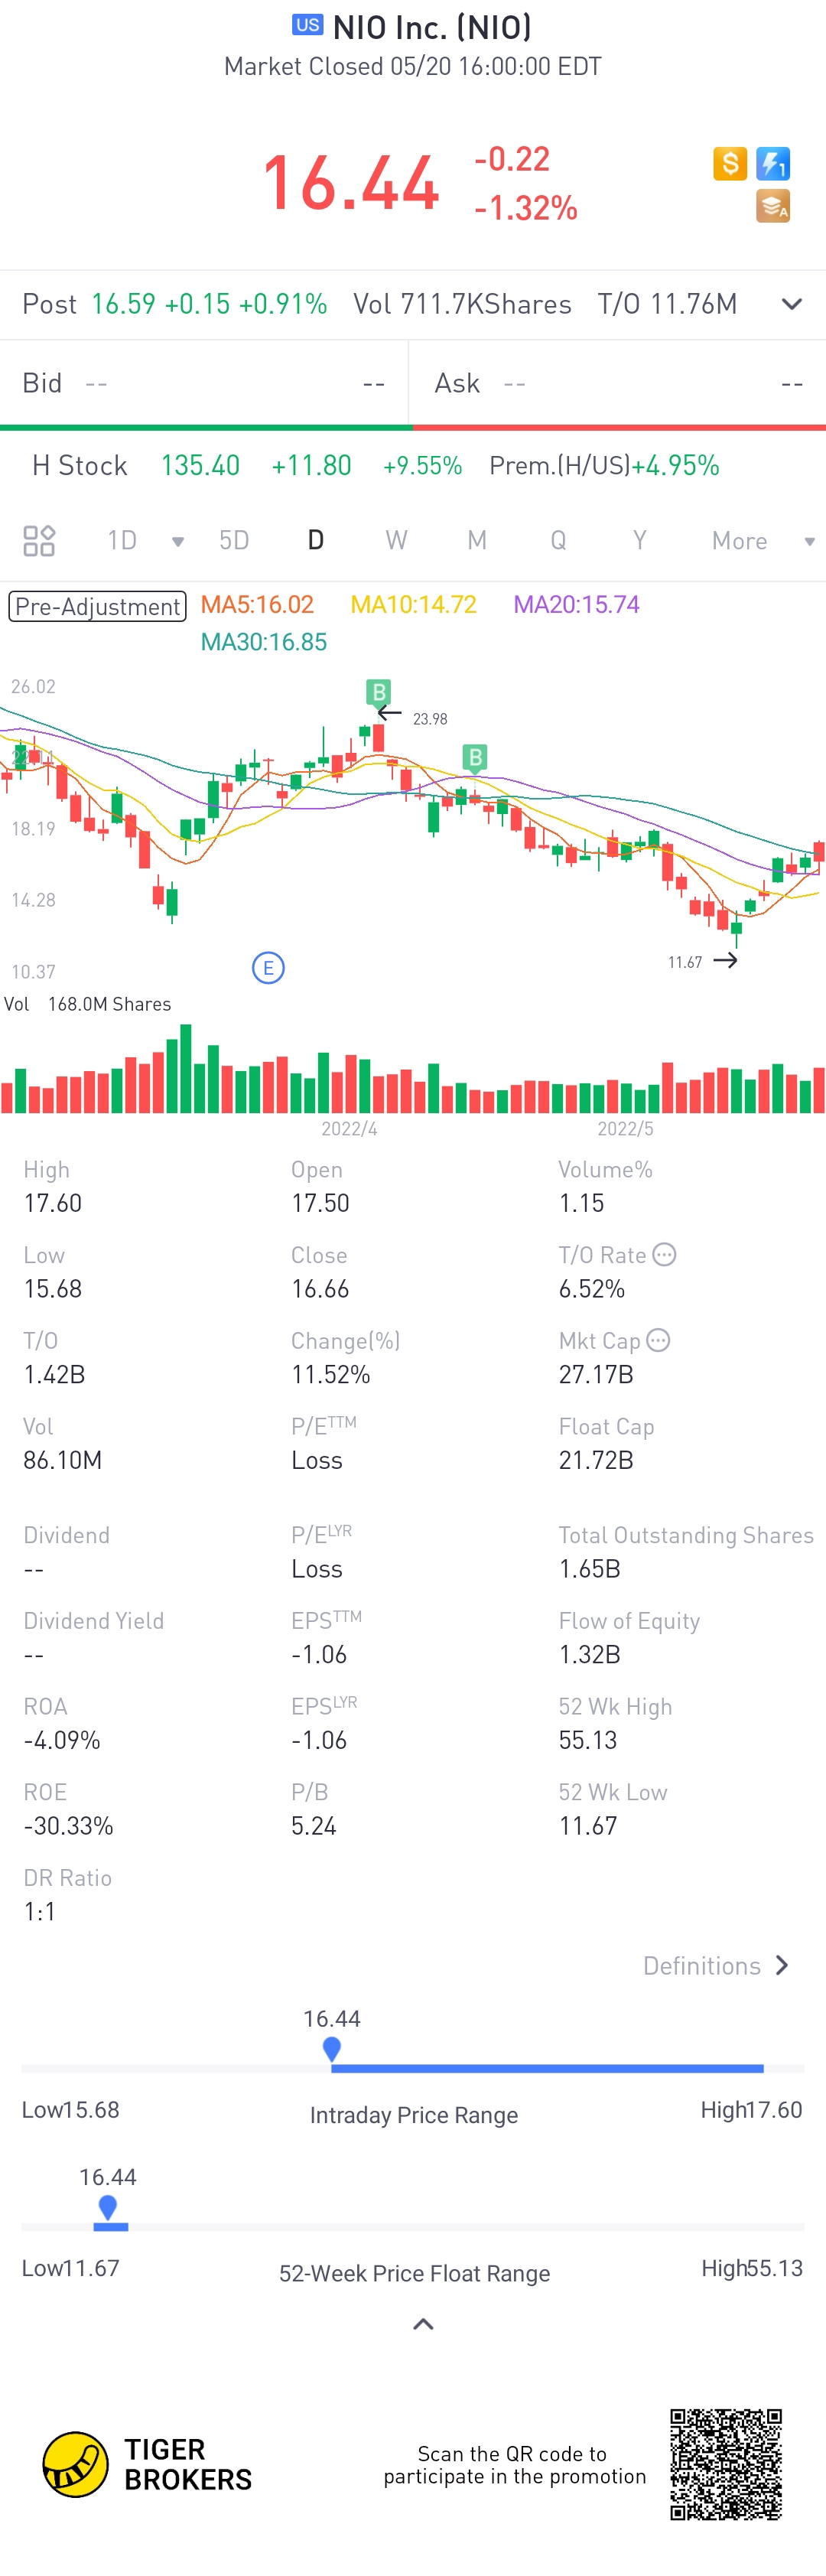Viewport: 826px width, 2576px height.
Task: Tap the info icon beside T/O Rate
Action: (664, 1254)
